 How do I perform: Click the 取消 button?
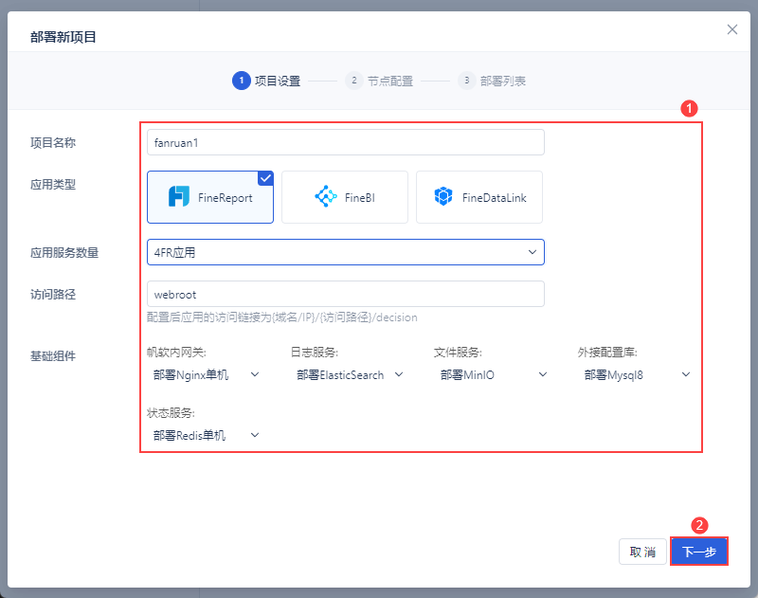pyautogui.click(x=642, y=552)
